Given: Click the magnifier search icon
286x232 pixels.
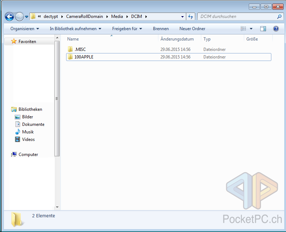Looking at the screenshot, I should 279,16.
